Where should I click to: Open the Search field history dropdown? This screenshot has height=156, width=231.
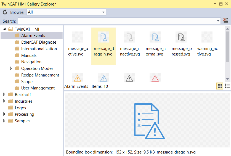click(x=218, y=21)
